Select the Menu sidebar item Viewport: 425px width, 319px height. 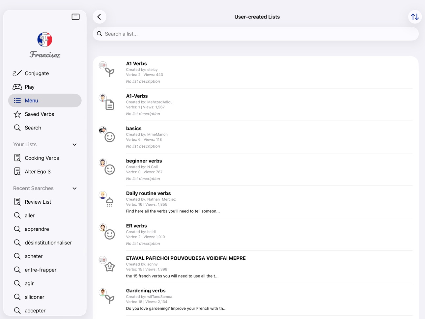(45, 101)
